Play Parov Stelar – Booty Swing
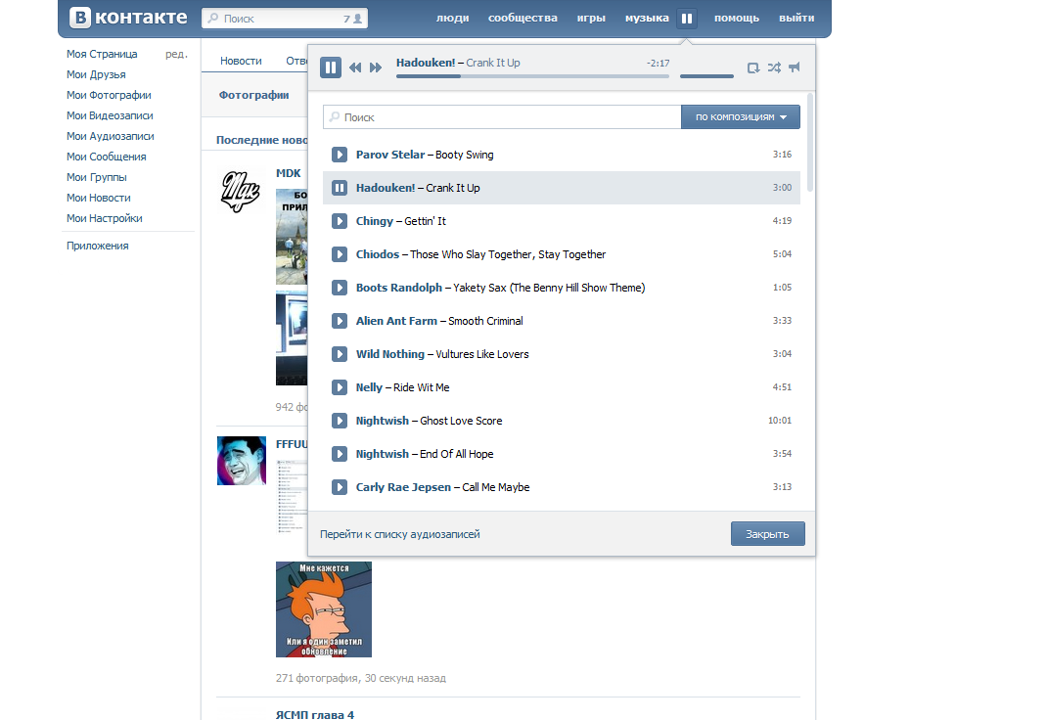This screenshot has width=1046, height=720. click(340, 155)
